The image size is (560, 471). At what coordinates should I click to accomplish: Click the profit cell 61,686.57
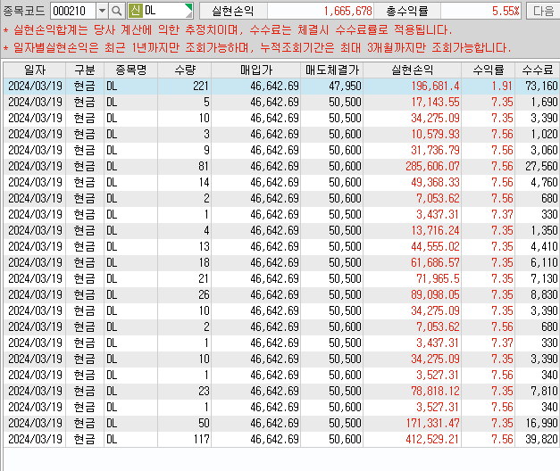(x=412, y=262)
